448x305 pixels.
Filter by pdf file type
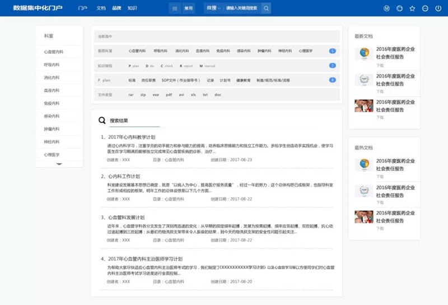[169, 95]
